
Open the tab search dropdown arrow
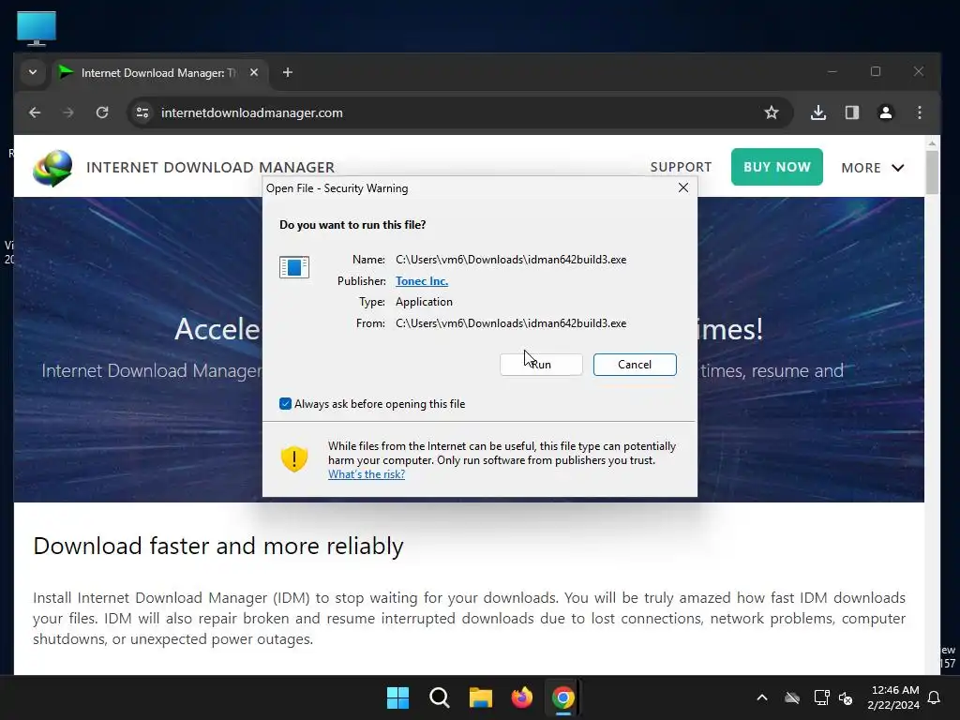pos(33,72)
